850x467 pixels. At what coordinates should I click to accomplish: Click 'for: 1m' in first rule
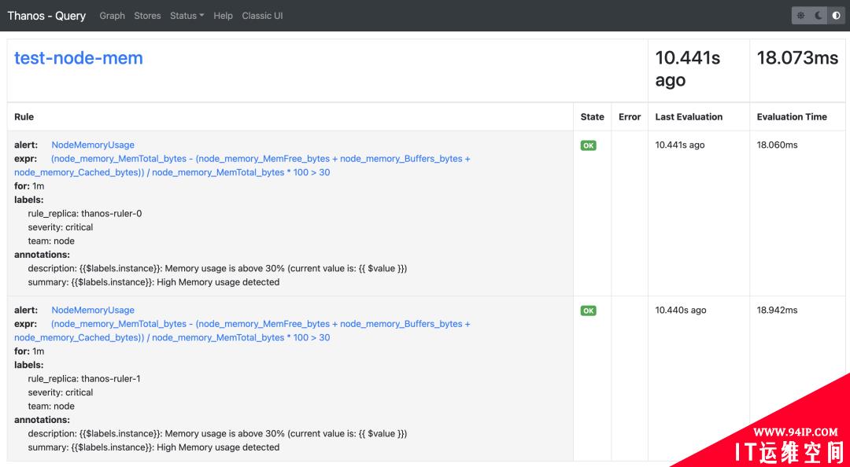point(29,186)
